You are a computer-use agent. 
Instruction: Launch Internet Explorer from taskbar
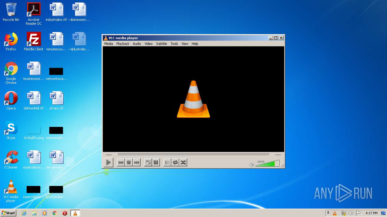(x=24, y=213)
